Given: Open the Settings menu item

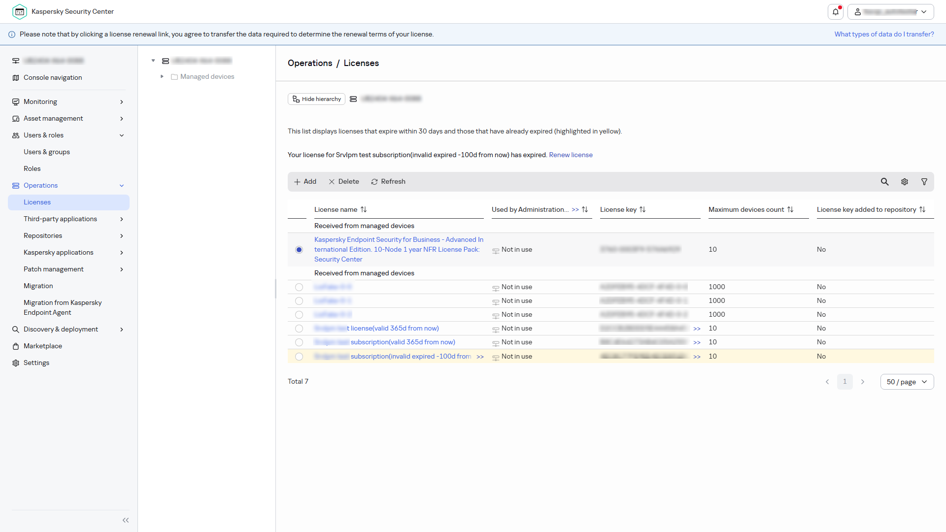Looking at the screenshot, I should point(36,363).
